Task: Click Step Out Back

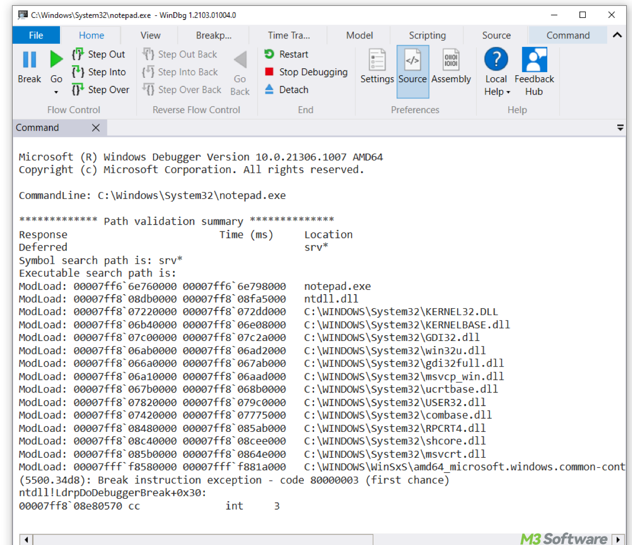Action: pyautogui.click(x=180, y=54)
